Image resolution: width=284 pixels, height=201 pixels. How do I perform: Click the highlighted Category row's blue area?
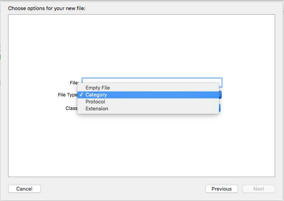[163, 95]
